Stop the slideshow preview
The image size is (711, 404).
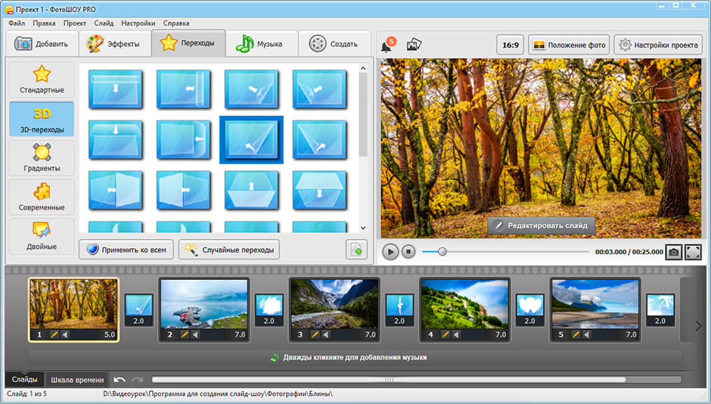408,252
